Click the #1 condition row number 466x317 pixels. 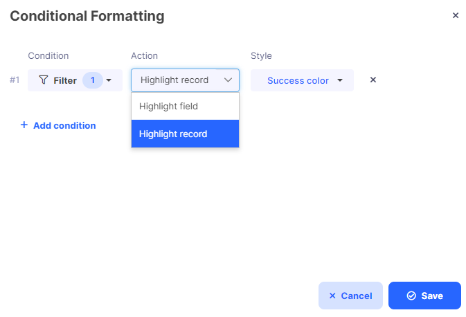(x=15, y=80)
